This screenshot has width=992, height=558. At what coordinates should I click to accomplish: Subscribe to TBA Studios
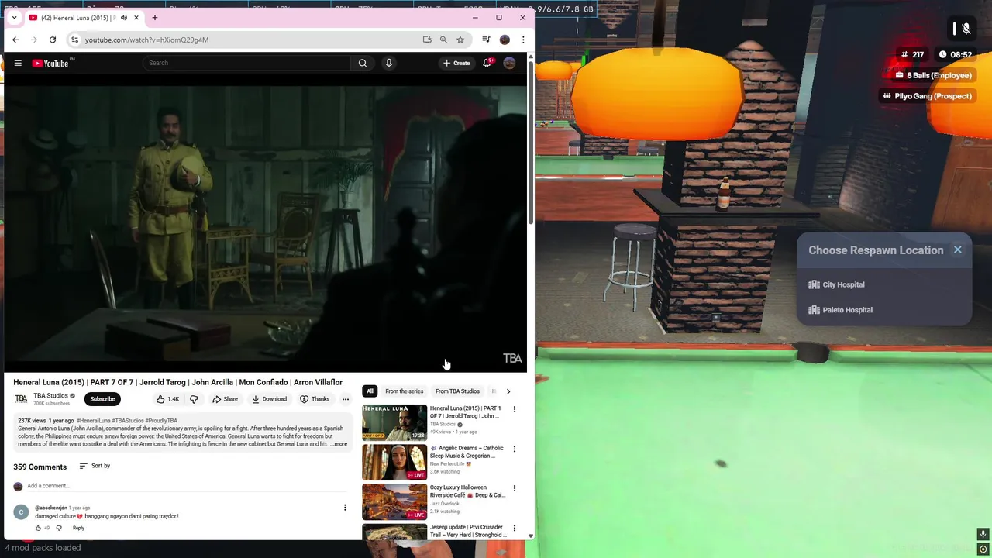tap(102, 399)
